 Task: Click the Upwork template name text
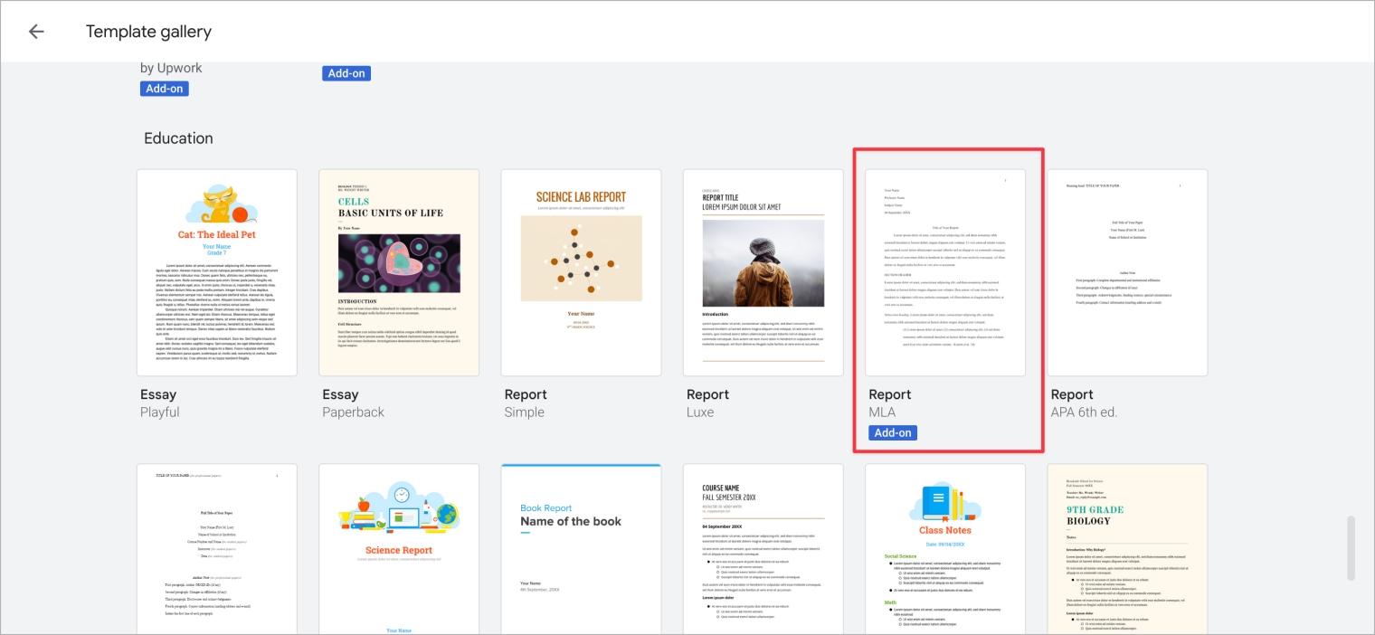(172, 67)
